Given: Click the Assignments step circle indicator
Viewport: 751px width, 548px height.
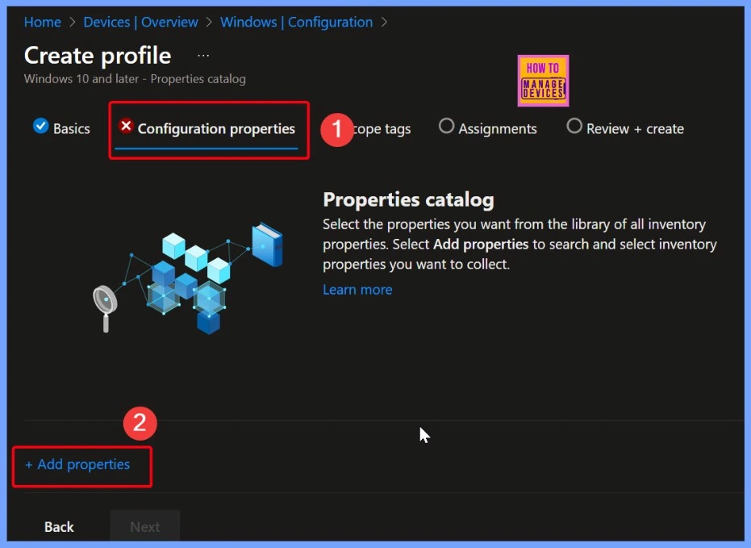Looking at the screenshot, I should [446, 126].
